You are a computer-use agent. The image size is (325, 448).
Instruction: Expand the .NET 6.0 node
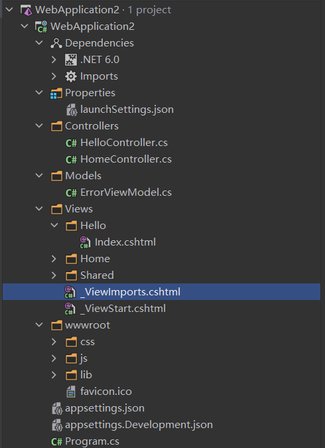coord(54,60)
